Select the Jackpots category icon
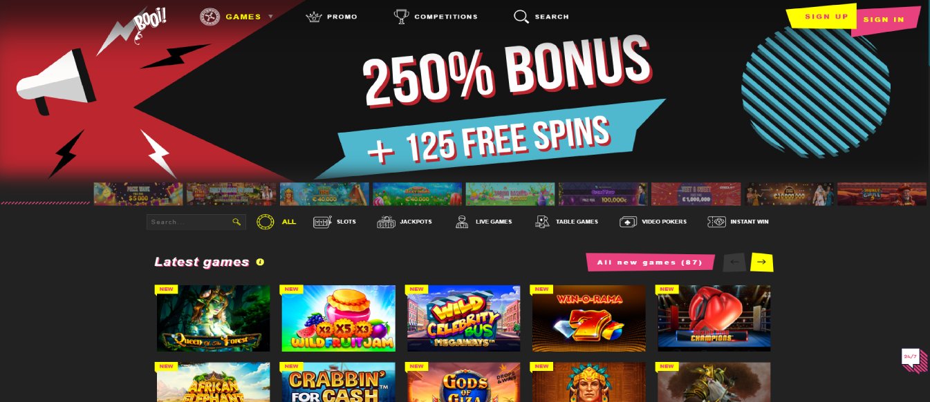The height and width of the screenshot is (402, 930). (386, 222)
